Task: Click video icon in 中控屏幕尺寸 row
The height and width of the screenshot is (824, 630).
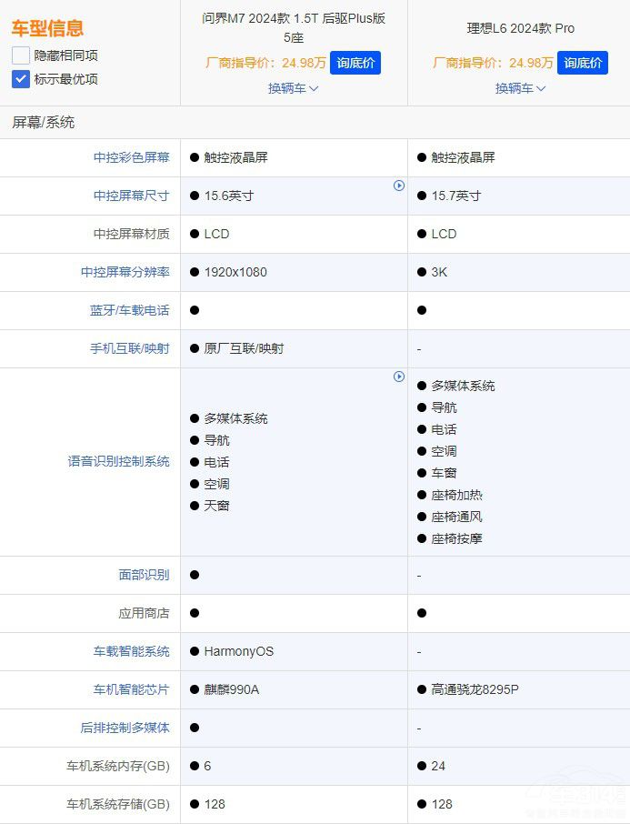Action: click(398, 186)
